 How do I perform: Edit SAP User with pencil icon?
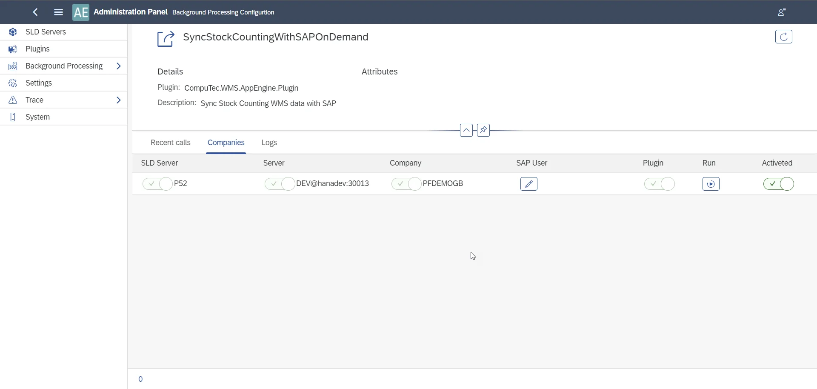tap(529, 184)
